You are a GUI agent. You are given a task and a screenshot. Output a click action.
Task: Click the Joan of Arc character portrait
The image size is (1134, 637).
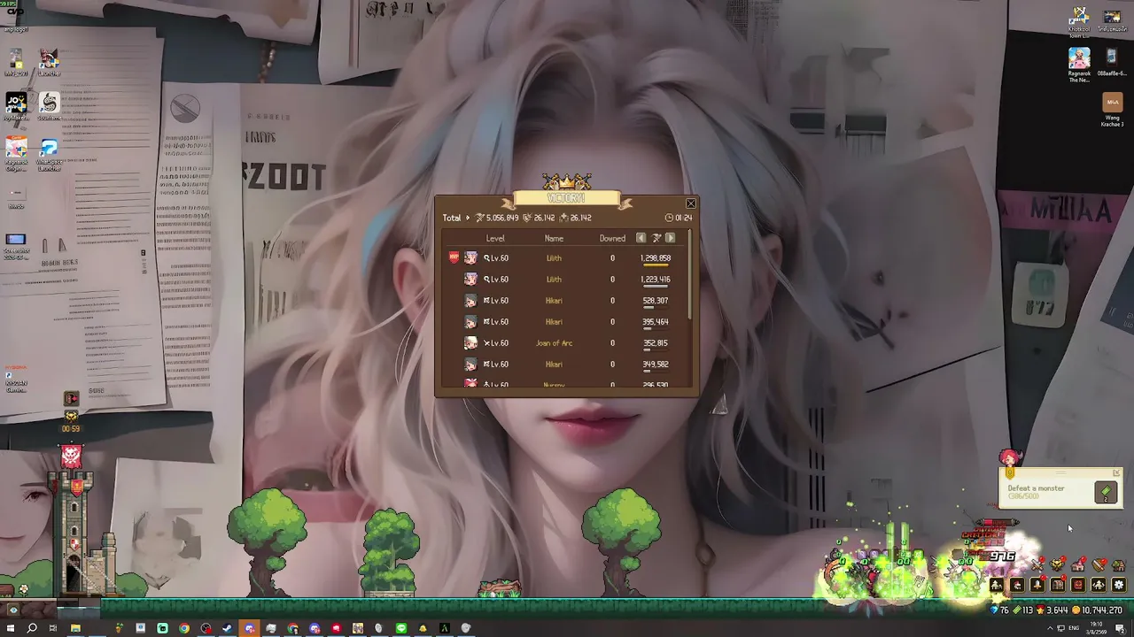(470, 343)
